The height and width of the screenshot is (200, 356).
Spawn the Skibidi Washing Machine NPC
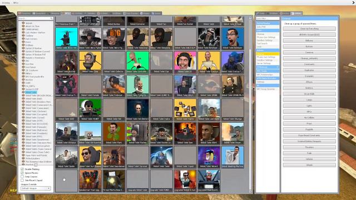click(233, 157)
